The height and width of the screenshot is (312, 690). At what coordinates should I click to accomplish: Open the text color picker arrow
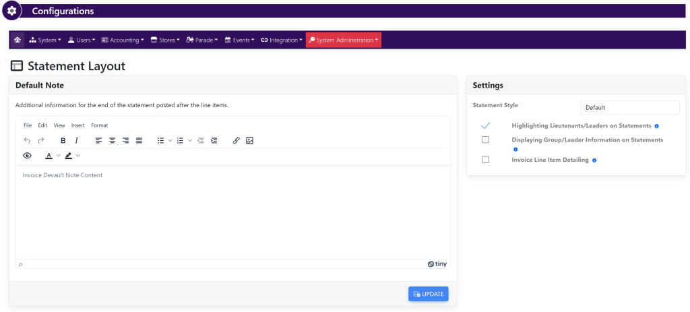tap(58, 156)
